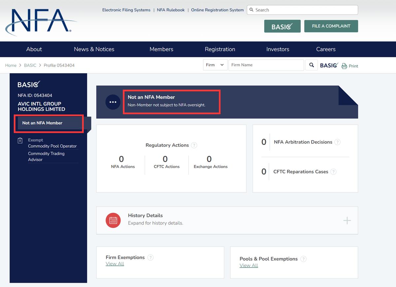The image size is (396, 287).
Task: Open the Registration navigation menu
Action: click(x=220, y=49)
